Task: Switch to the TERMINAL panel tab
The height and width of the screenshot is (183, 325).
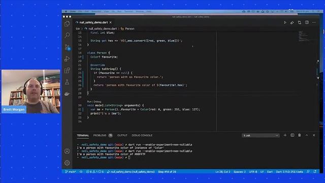Action: pos(83,136)
